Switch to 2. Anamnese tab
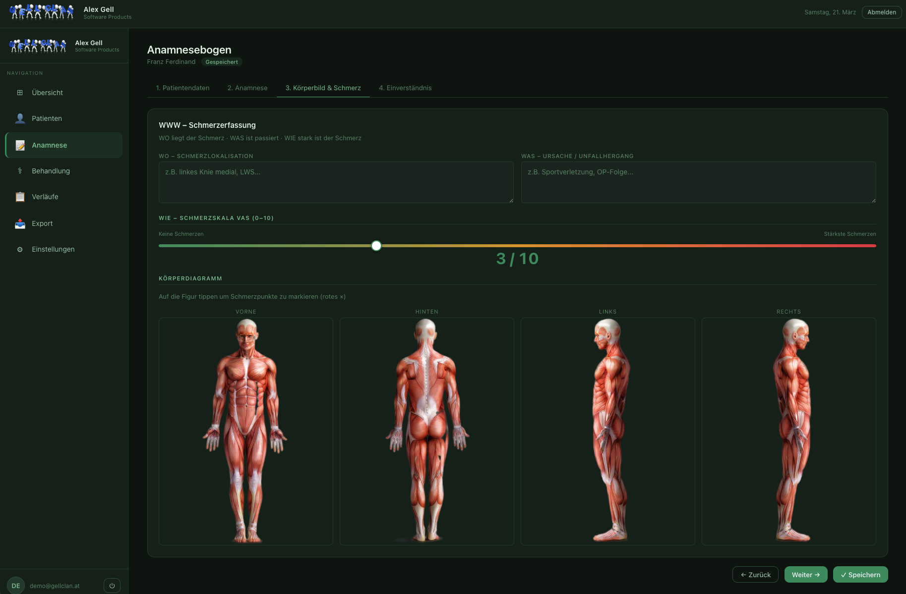 coord(247,88)
